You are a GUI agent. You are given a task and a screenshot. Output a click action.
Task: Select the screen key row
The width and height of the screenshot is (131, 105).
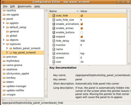88,58
